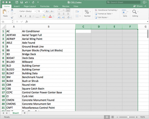The width and height of the screenshot is (149, 119).
Task: Open Conditional Formatting menu
Action: coord(107,10)
